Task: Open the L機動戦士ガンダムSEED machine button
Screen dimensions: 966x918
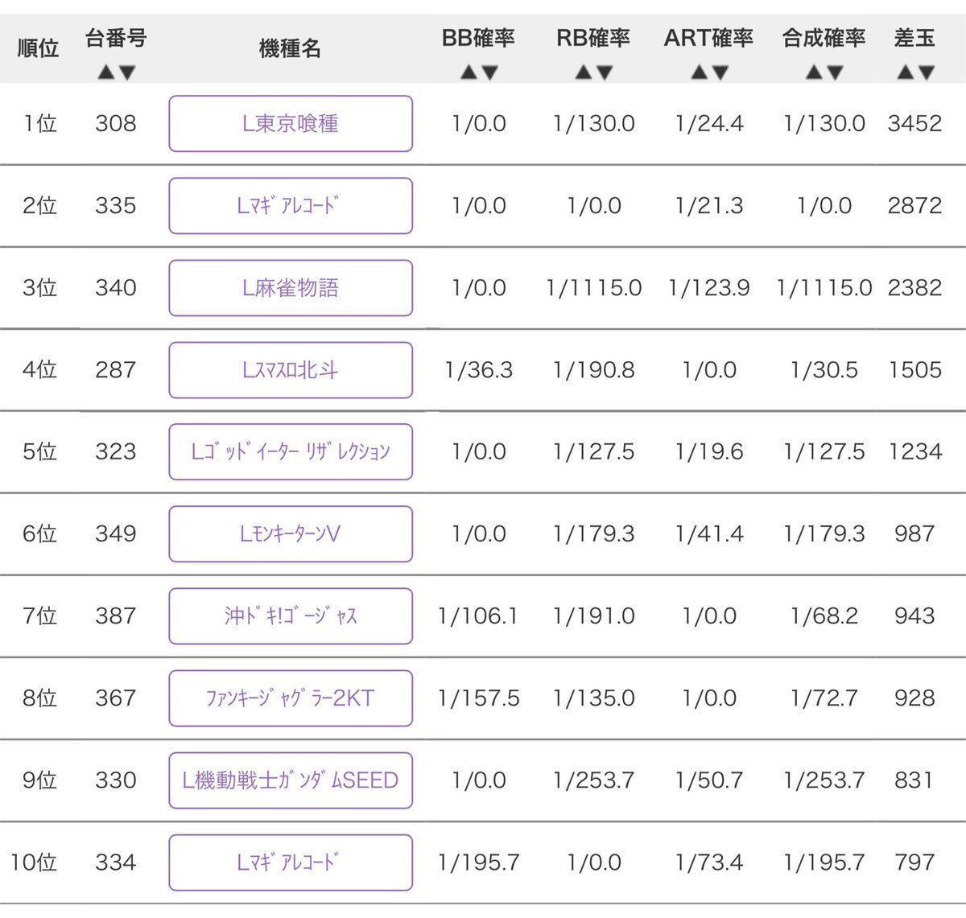Action: [x=291, y=780]
